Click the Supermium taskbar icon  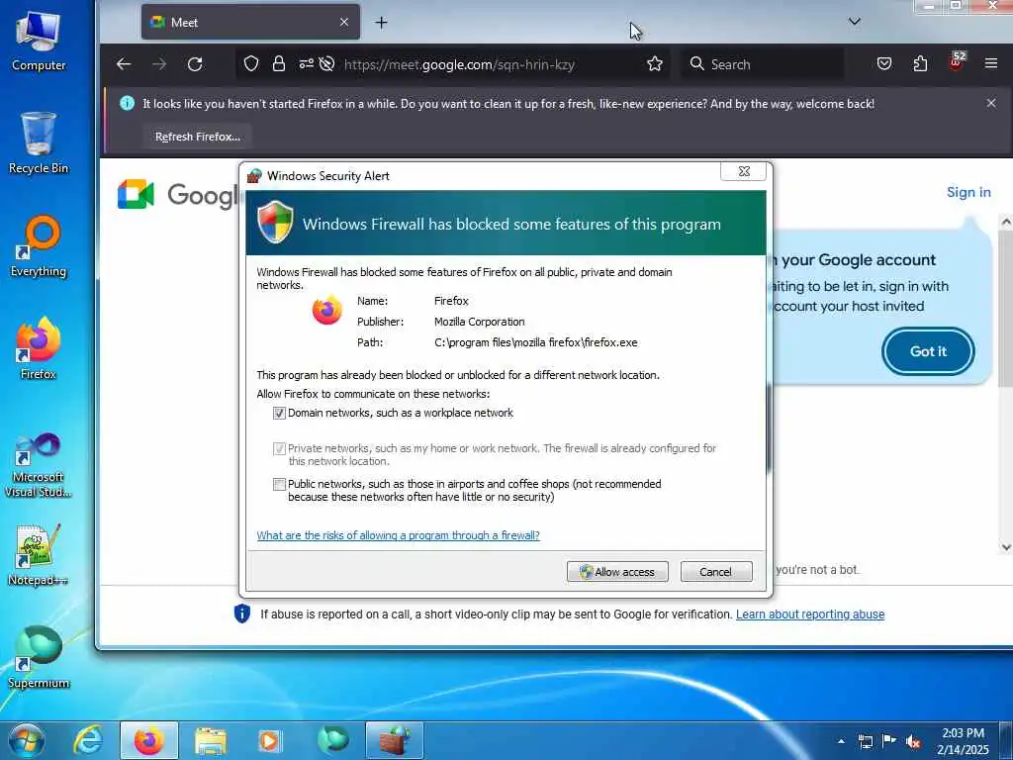332,740
